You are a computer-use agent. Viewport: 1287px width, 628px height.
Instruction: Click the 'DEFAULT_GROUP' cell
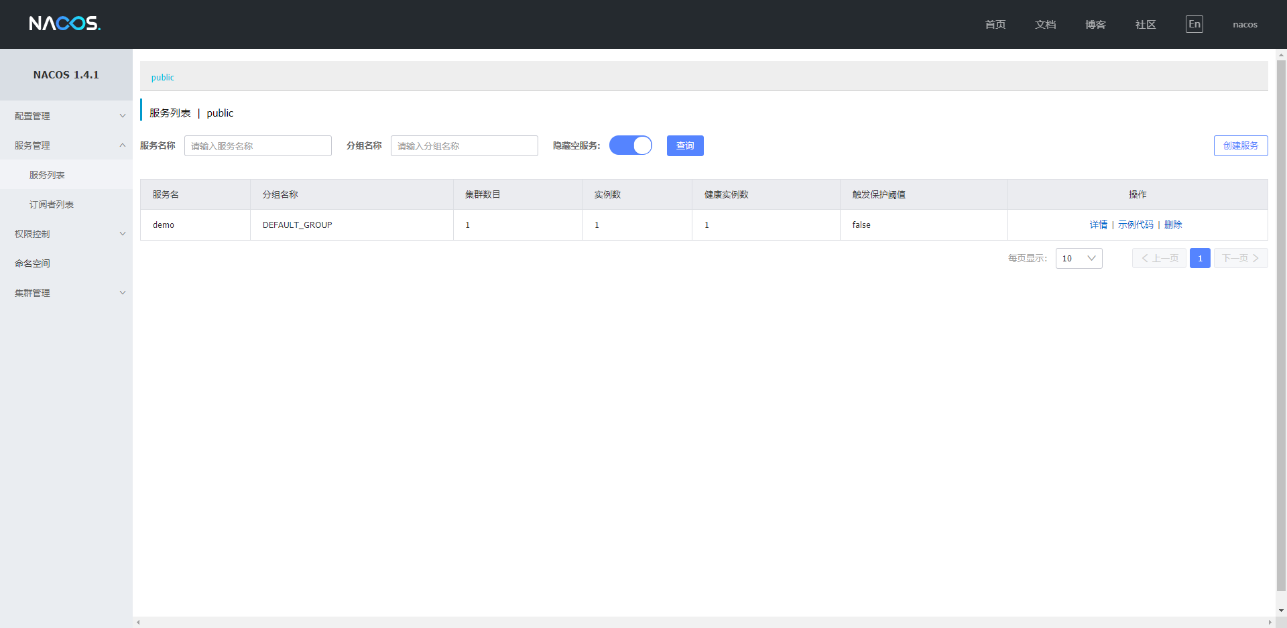(352, 225)
